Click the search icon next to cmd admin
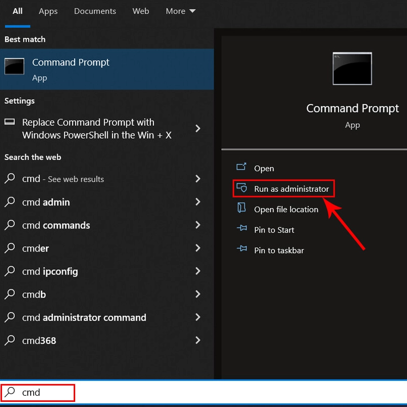The width and height of the screenshot is (407, 407). (x=10, y=201)
